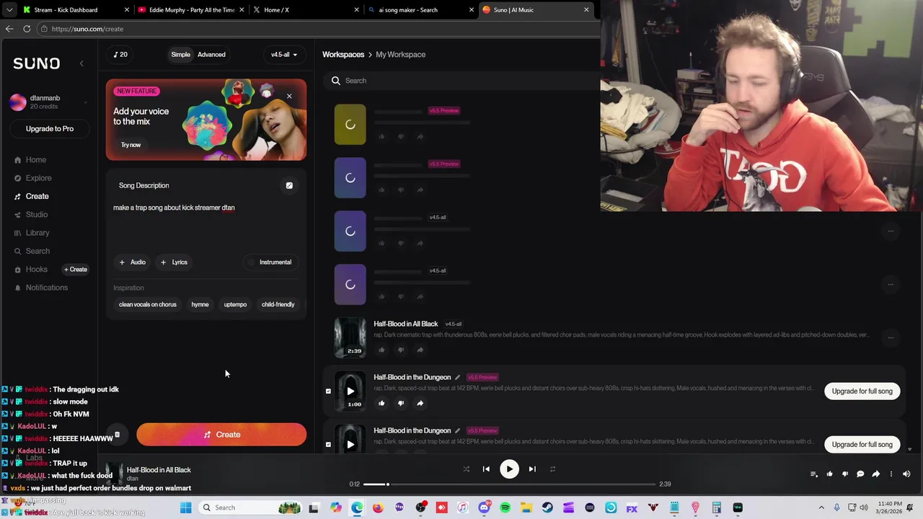This screenshot has width=923, height=519.
Task: Click Try now on the voice banner
Action: tap(131, 145)
